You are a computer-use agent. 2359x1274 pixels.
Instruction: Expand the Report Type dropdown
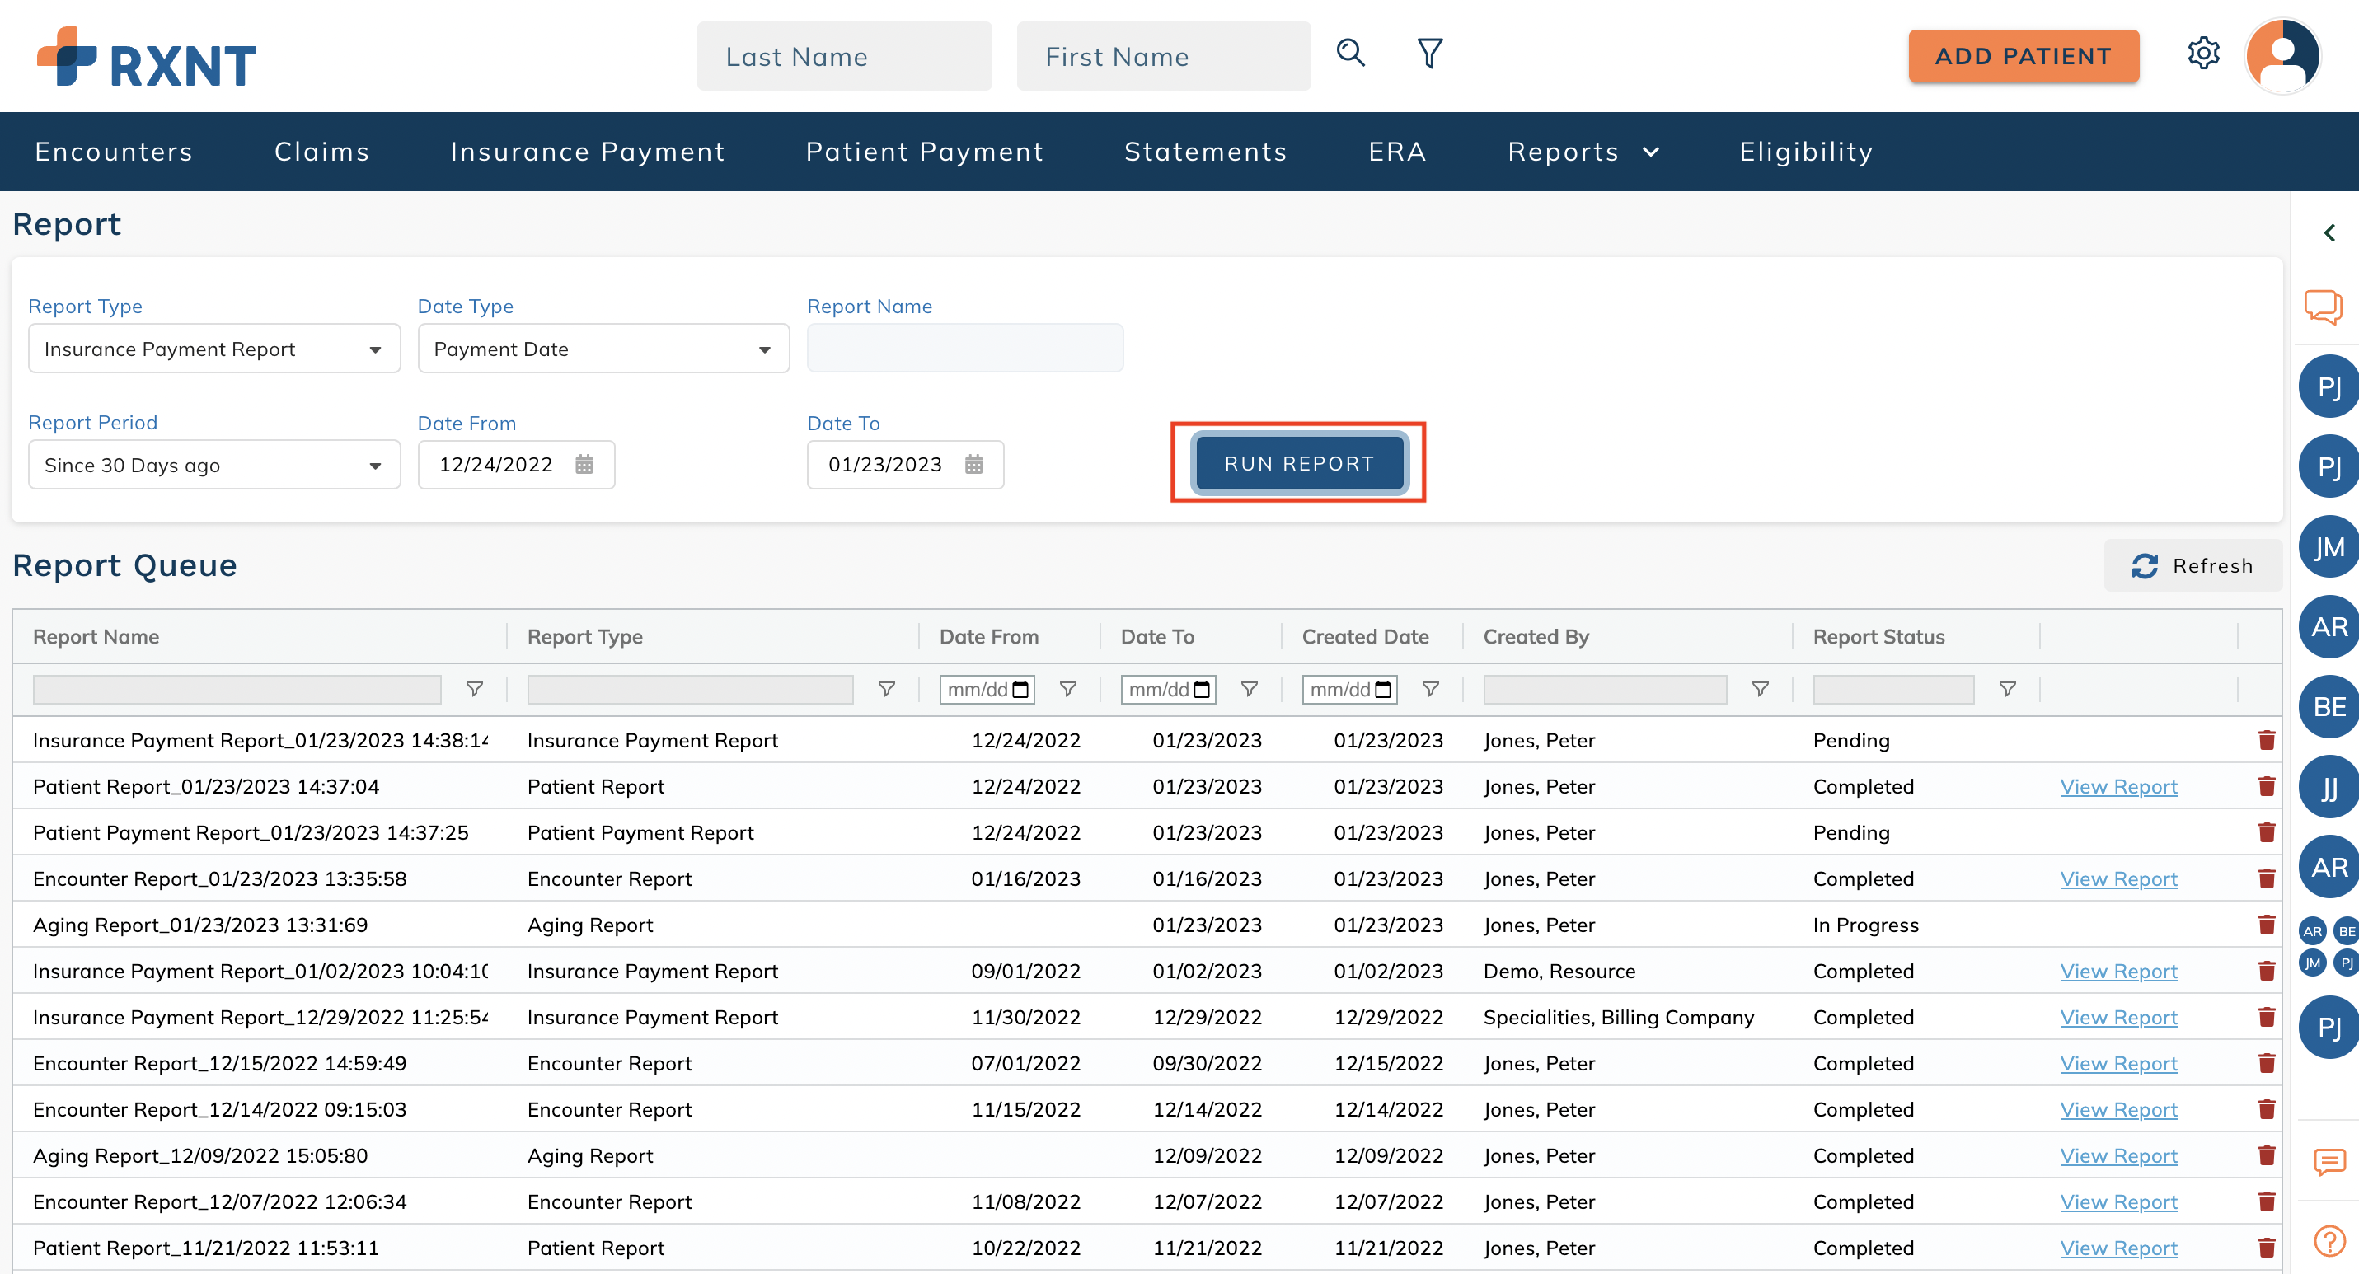pyautogui.click(x=214, y=349)
